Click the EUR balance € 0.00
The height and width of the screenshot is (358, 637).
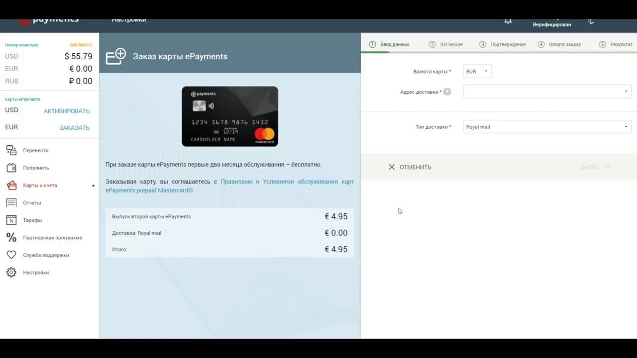click(81, 69)
